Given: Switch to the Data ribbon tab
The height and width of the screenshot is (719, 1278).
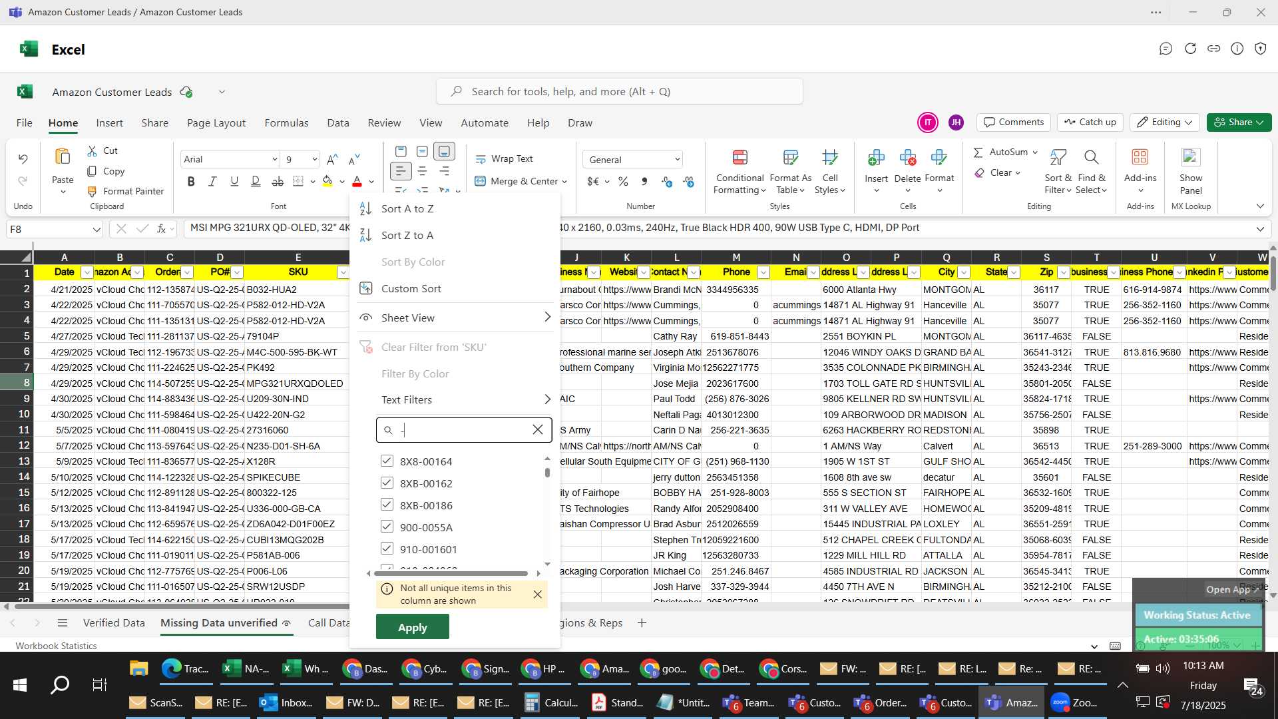Looking at the screenshot, I should pos(338,123).
